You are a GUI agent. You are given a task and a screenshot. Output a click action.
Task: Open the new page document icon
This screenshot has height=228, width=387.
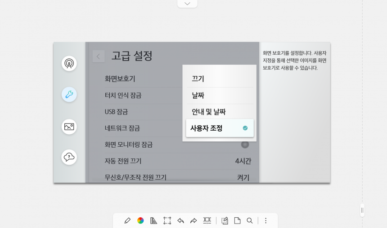237,220
